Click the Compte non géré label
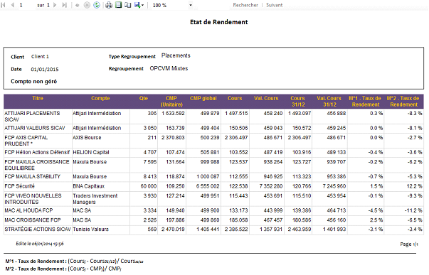429x275 pixels. [x=34, y=81]
